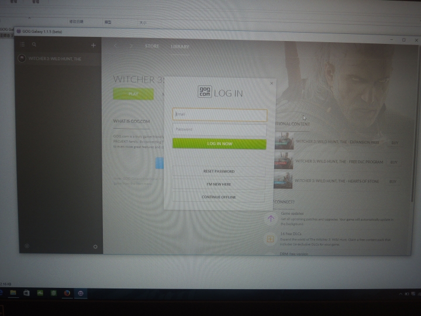
Task: Click the GOG Galaxy title bar icon
Action: pyautogui.click(x=19, y=31)
